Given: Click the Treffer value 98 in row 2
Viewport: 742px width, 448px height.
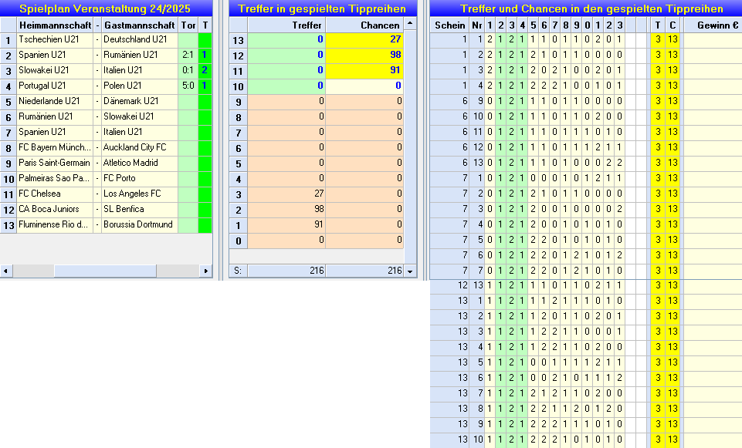Looking at the screenshot, I should 286,210.
